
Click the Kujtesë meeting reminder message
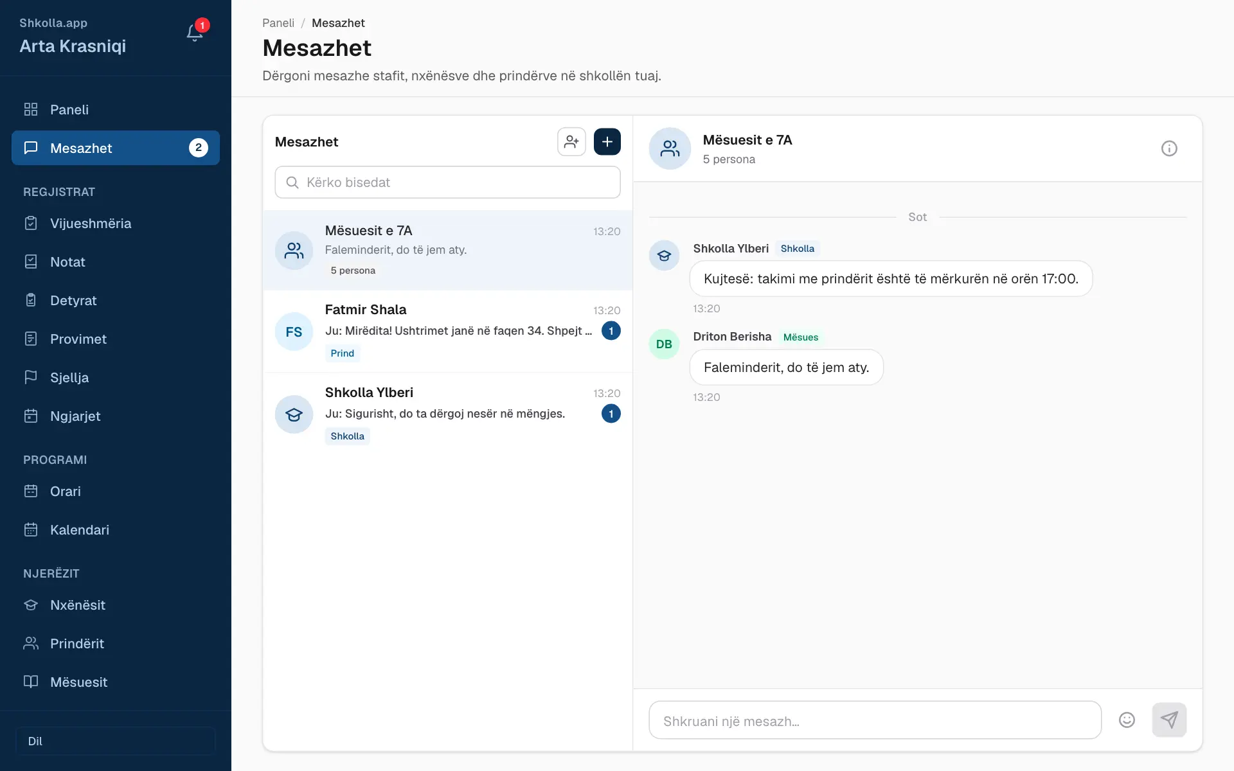891,279
